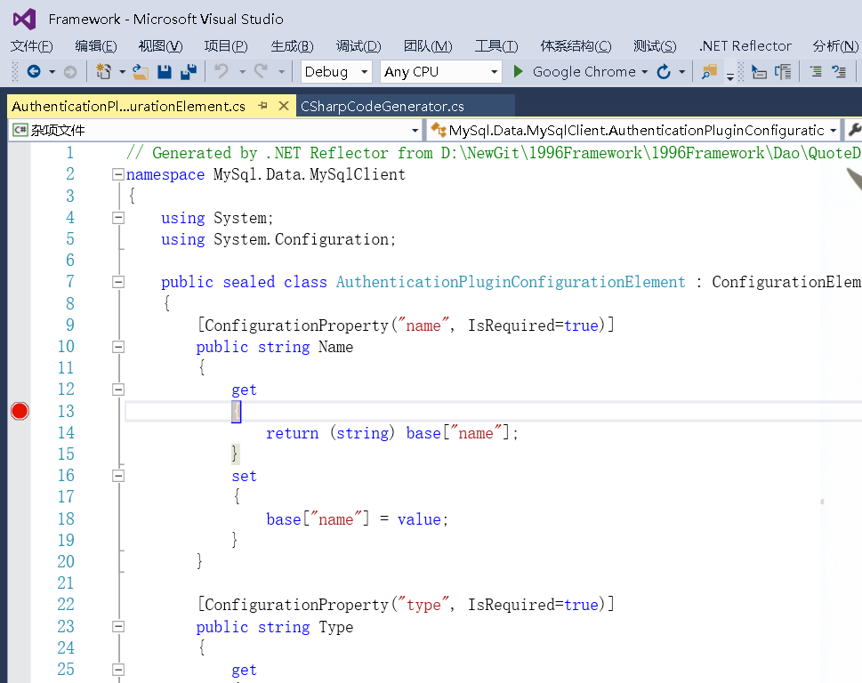Pin the AuthenticationPl...urationElement.cs tab
Viewport: 862px width, 683px height.
pyautogui.click(x=262, y=106)
